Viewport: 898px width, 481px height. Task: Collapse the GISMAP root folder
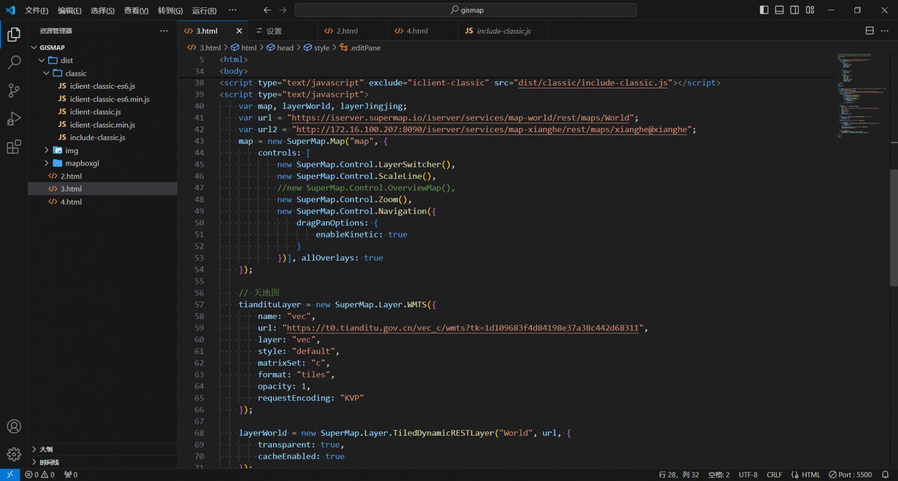[103, 48]
